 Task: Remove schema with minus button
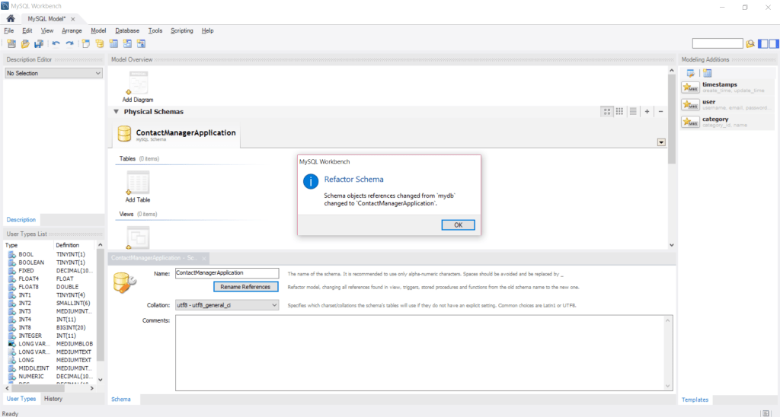coord(660,111)
